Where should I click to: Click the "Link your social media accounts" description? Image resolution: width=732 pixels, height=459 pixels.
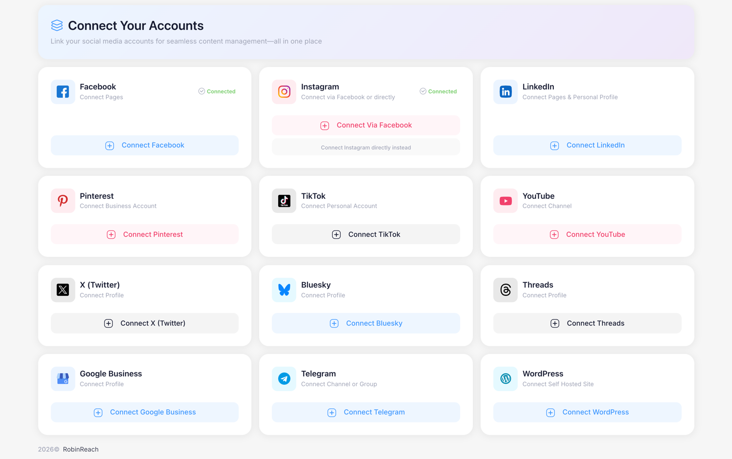pyautogui.click(x=186, y=42)
